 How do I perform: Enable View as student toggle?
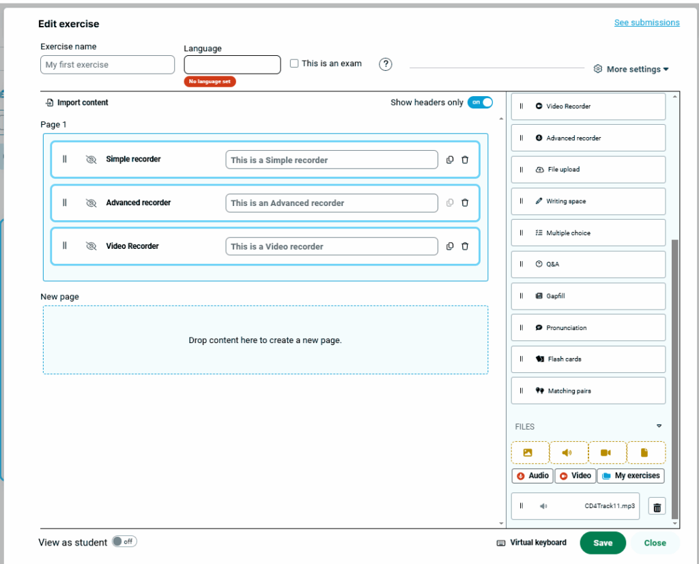click(124, 541)
